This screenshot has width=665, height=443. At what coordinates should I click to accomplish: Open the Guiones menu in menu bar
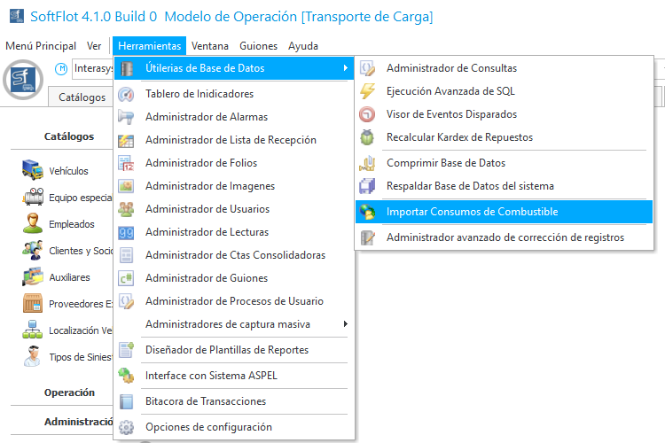click(258, 46)
